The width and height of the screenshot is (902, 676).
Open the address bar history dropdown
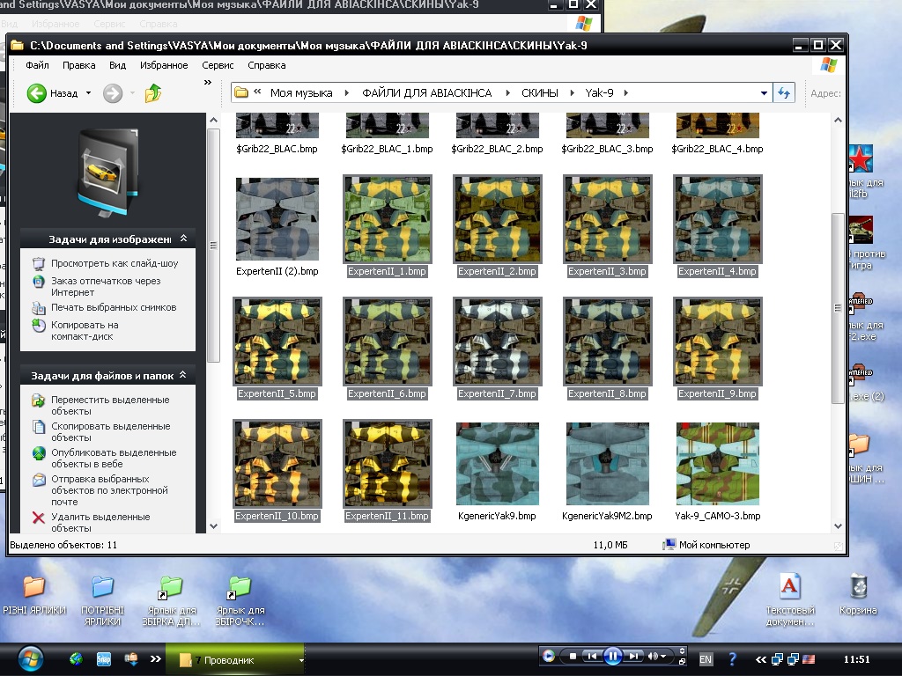(764, 93)
